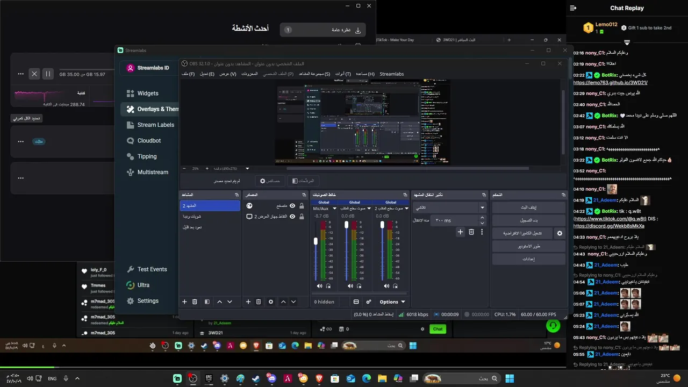Screen dimensions: 688x387
Task: Open the Mic/Aux channel dropdown arrow
Action: 334,209
